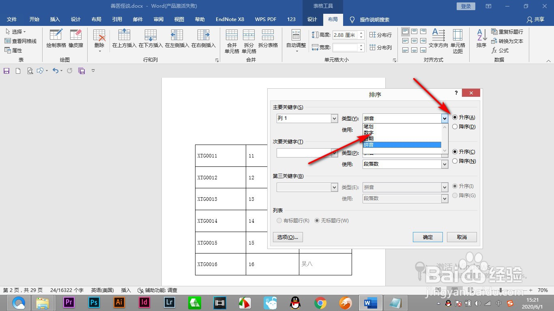Select the Draw Table (绘制表格) tool
This screenshot has height=311, width=554.
56,39
